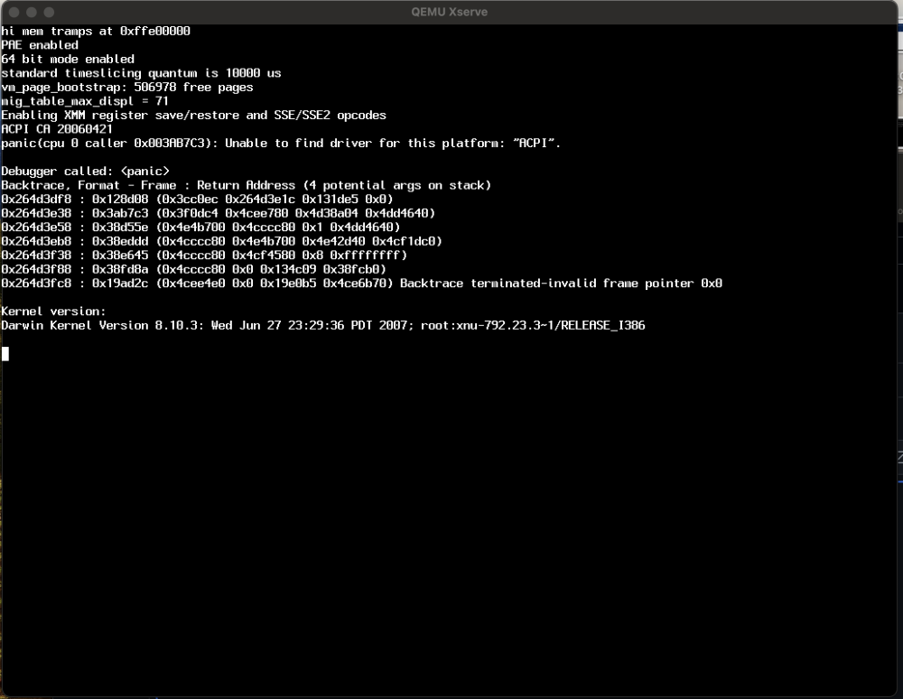Click the 'QEMU Xserve' window title

[449, 12]
